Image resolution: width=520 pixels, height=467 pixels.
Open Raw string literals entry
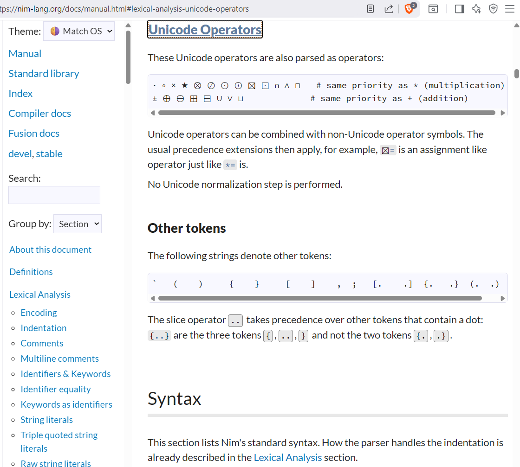coord(56,463)
